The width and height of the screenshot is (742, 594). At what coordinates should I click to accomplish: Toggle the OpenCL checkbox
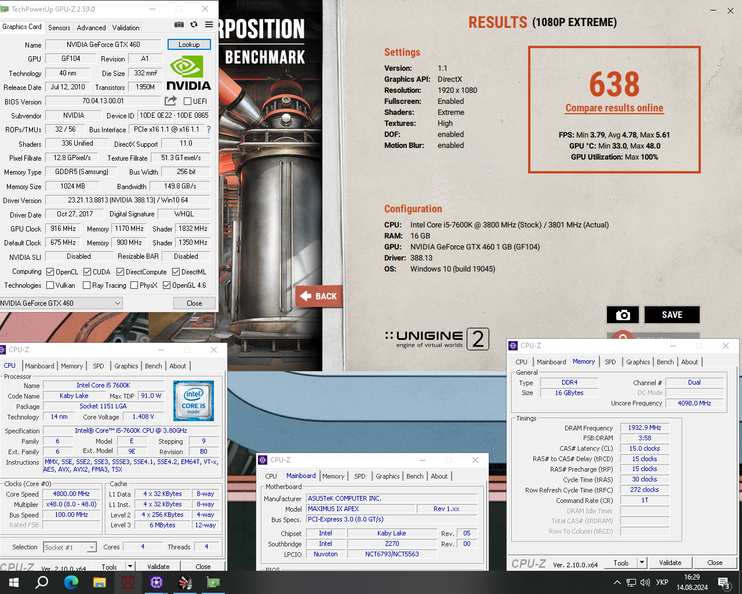[x=50, y=272]
